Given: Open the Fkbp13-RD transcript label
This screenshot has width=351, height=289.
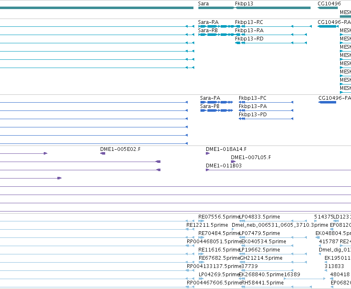Looking at the screenshot, I should pyautogui.click(x=249, y=39).
